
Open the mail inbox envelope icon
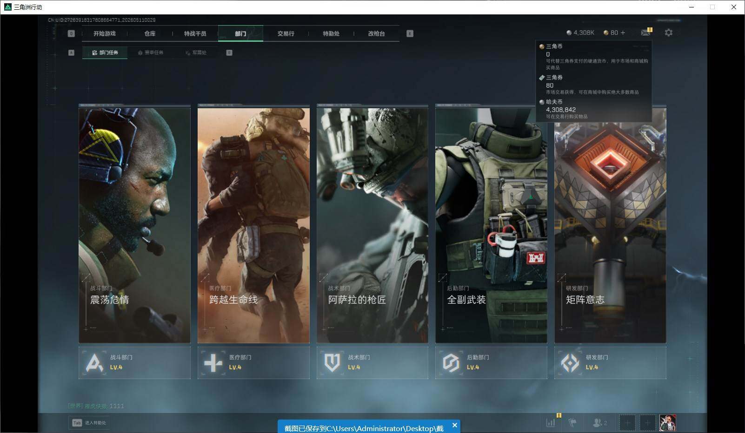pos(645,33)
